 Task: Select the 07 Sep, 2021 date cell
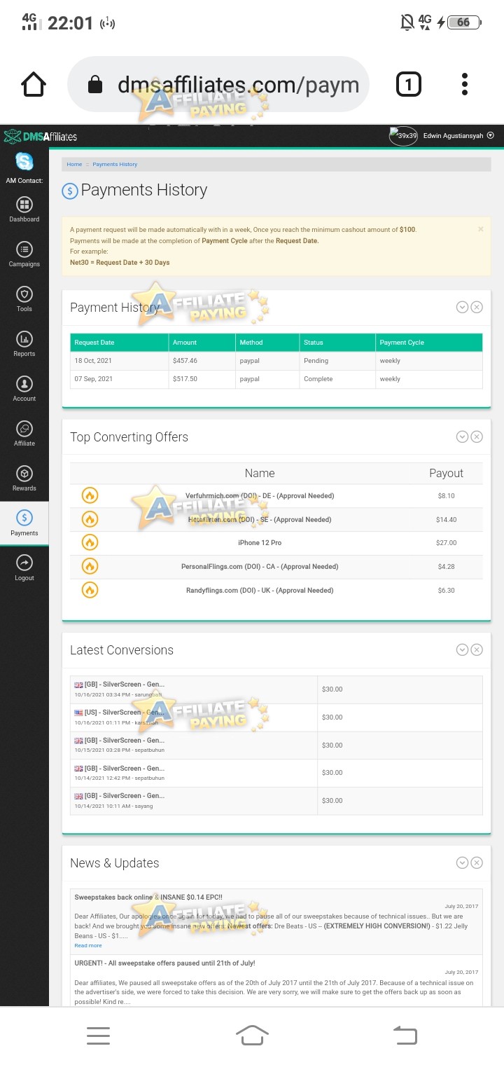pyautogui.click(x=119, y=379)
